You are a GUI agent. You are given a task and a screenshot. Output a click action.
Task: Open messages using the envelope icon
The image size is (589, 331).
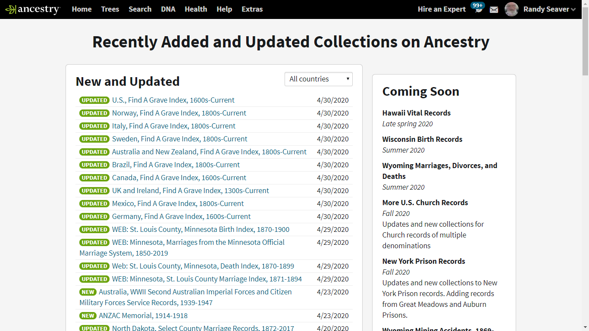pyautogui.click(x=494, y=9)
